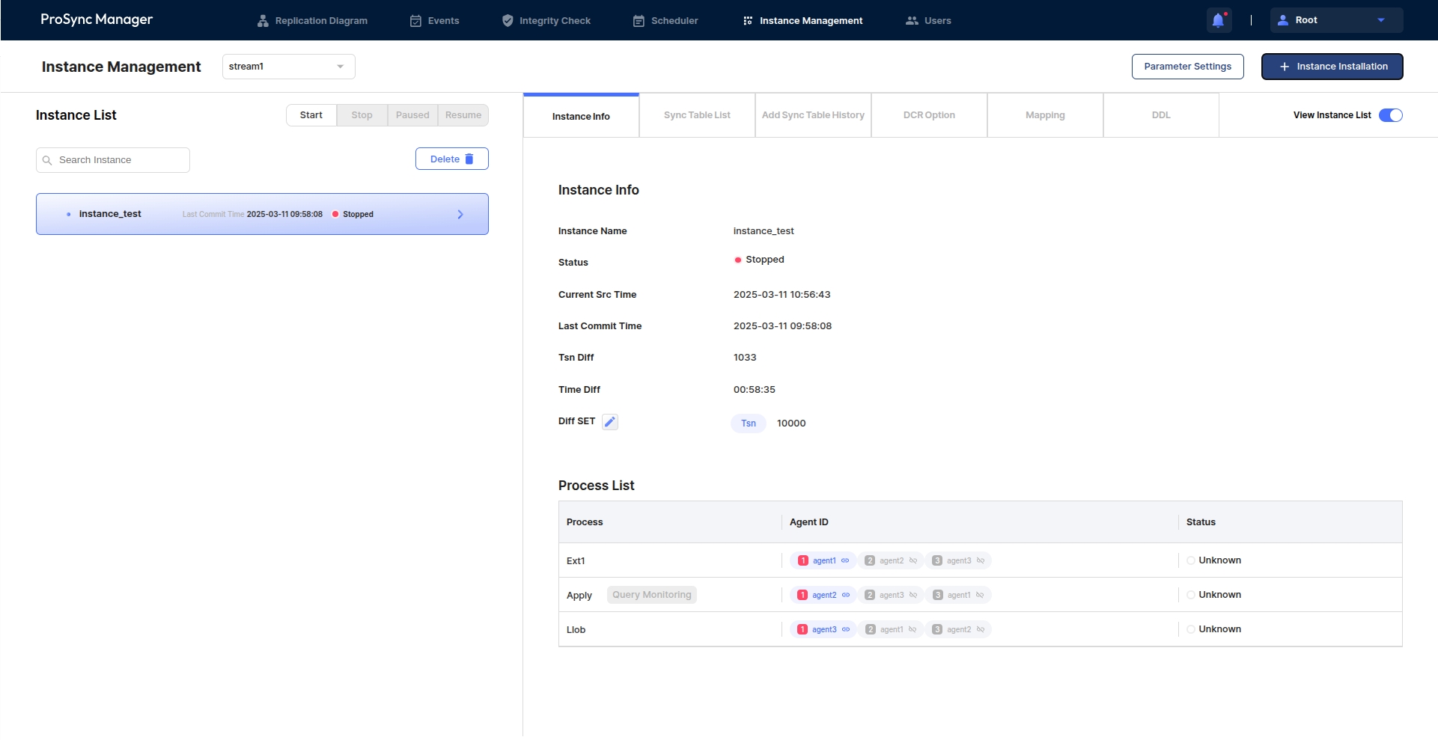Expand the Root user menu
The image size is (1438, 740).
pos(1335,20)
